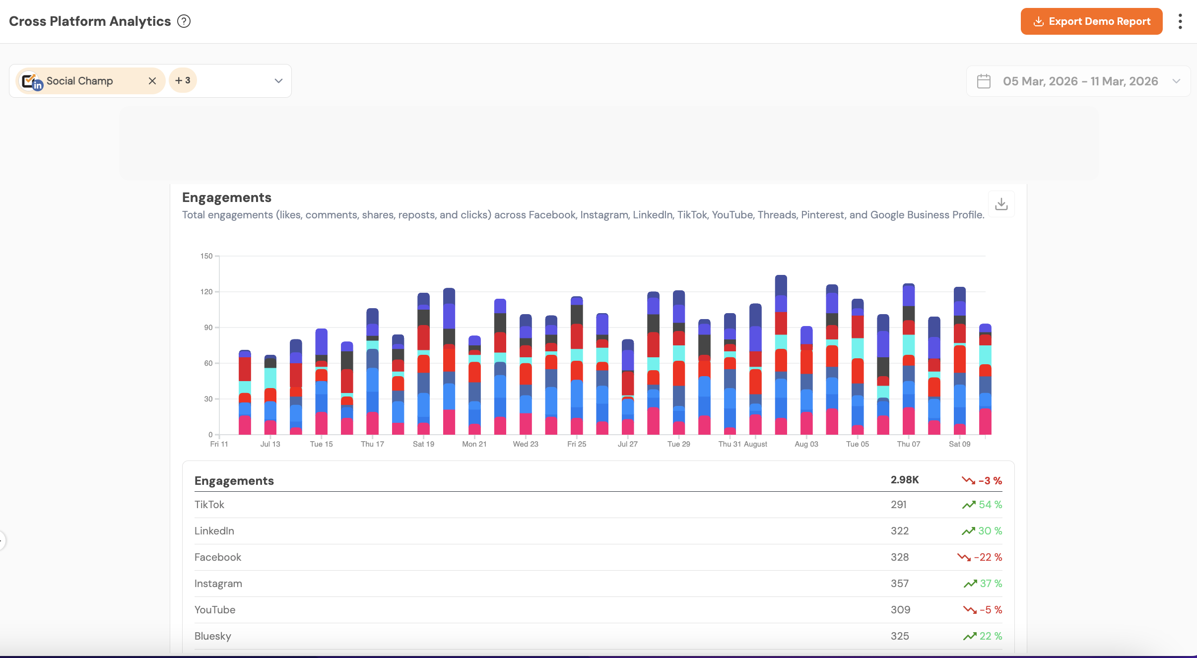
Task: Click the calendar icon in date picker
Action: pos(984,81)
